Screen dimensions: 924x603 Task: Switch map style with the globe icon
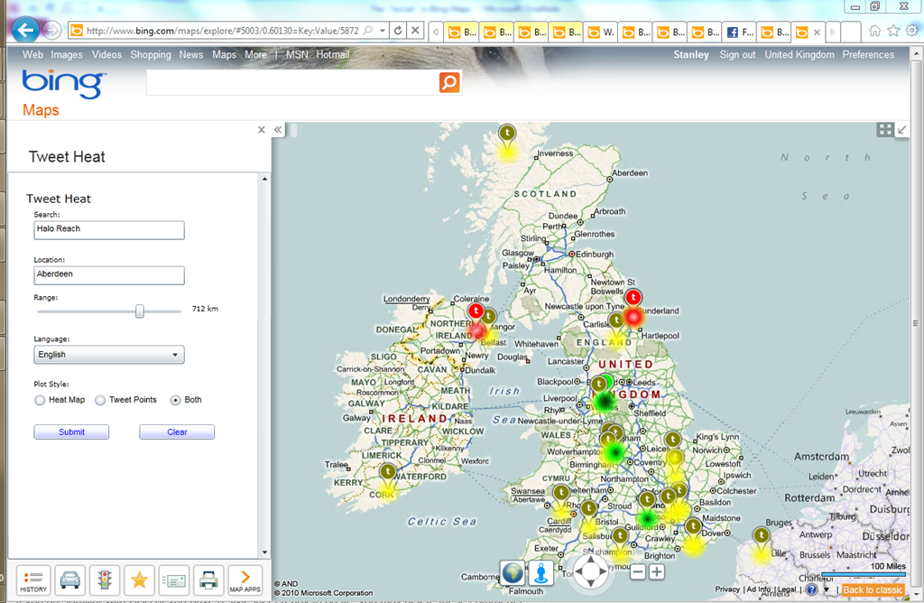click(513, 572)
